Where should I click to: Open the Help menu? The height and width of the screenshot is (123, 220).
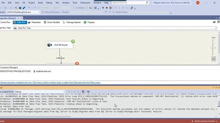pyautogui.click(x=106, y=3)
